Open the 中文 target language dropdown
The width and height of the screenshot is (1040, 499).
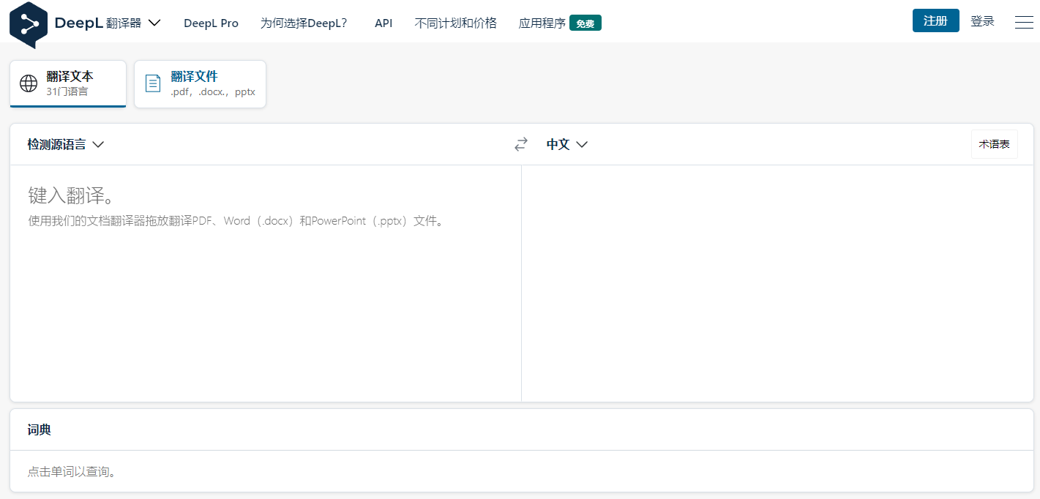(567, 144)
